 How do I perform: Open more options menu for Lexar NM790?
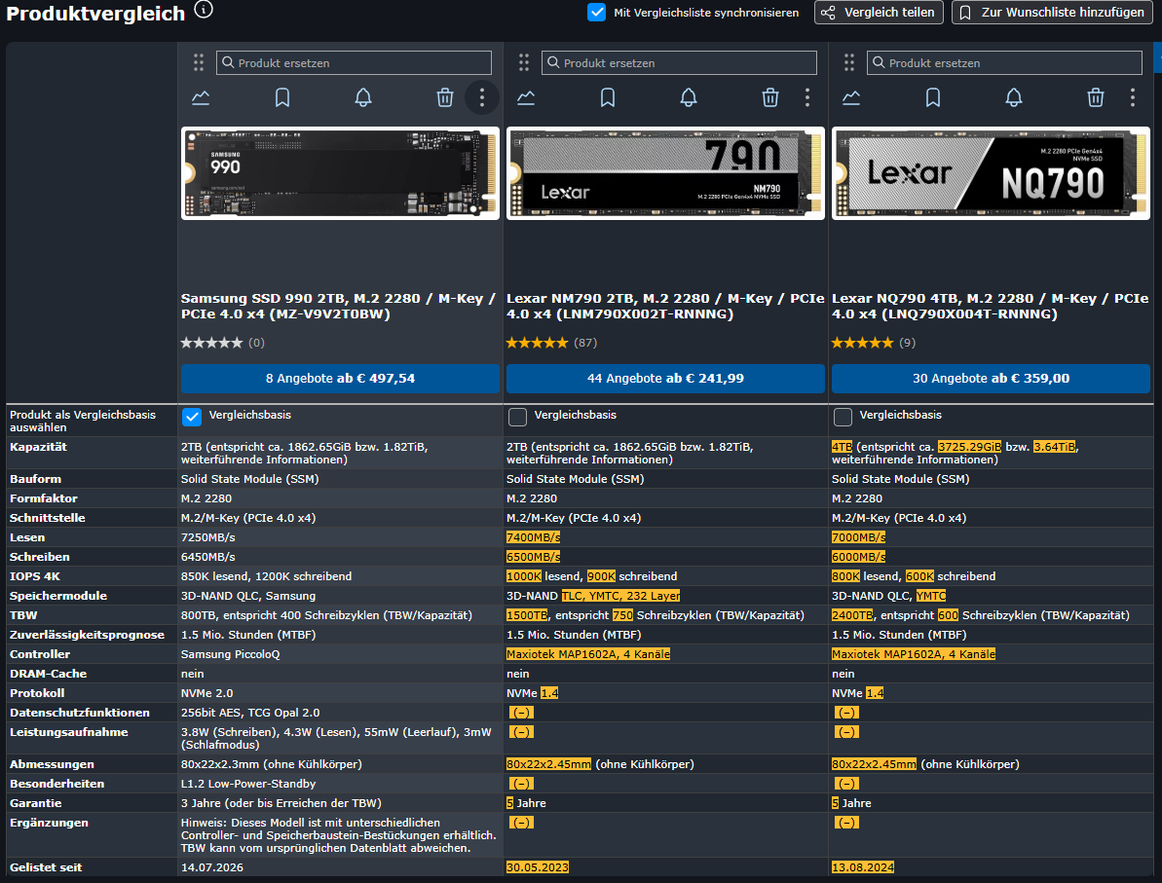point(807,97)
